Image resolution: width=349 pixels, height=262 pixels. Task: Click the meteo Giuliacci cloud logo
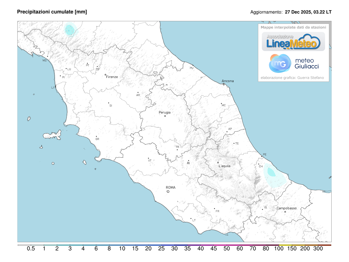(280, 63)
